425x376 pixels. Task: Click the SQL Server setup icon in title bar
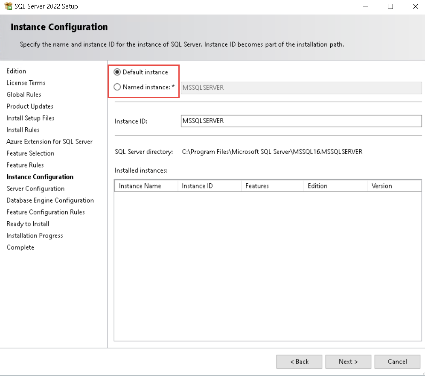pyautogui.click(x=9, y=6)
